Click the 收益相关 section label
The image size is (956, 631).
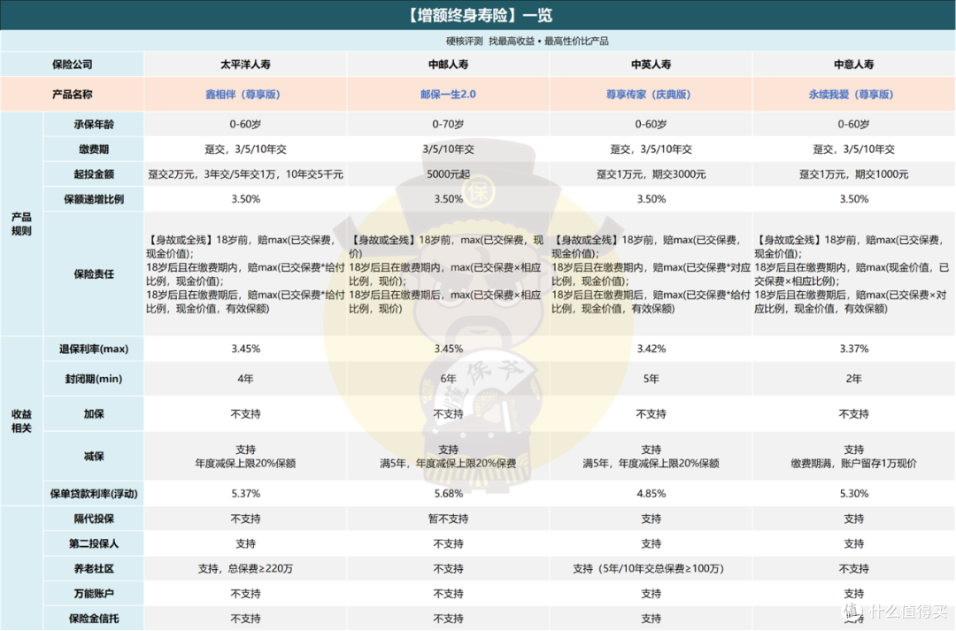(x=21, y=421)
